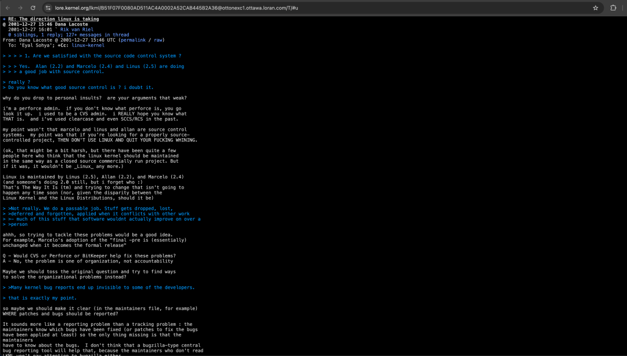Click the recipient text "To: 'Eyal Sohya'"
Screen dimensions: 627x356
[x=31, y=45]
